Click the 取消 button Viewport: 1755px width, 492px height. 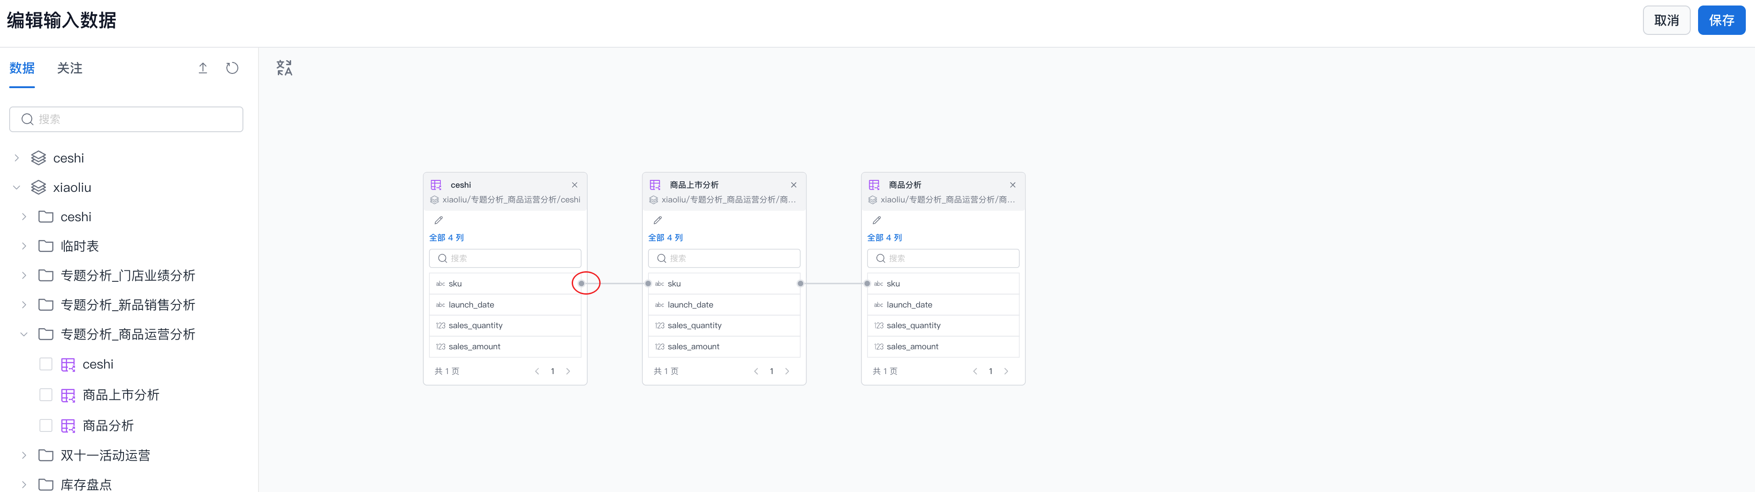(1666, 20)
